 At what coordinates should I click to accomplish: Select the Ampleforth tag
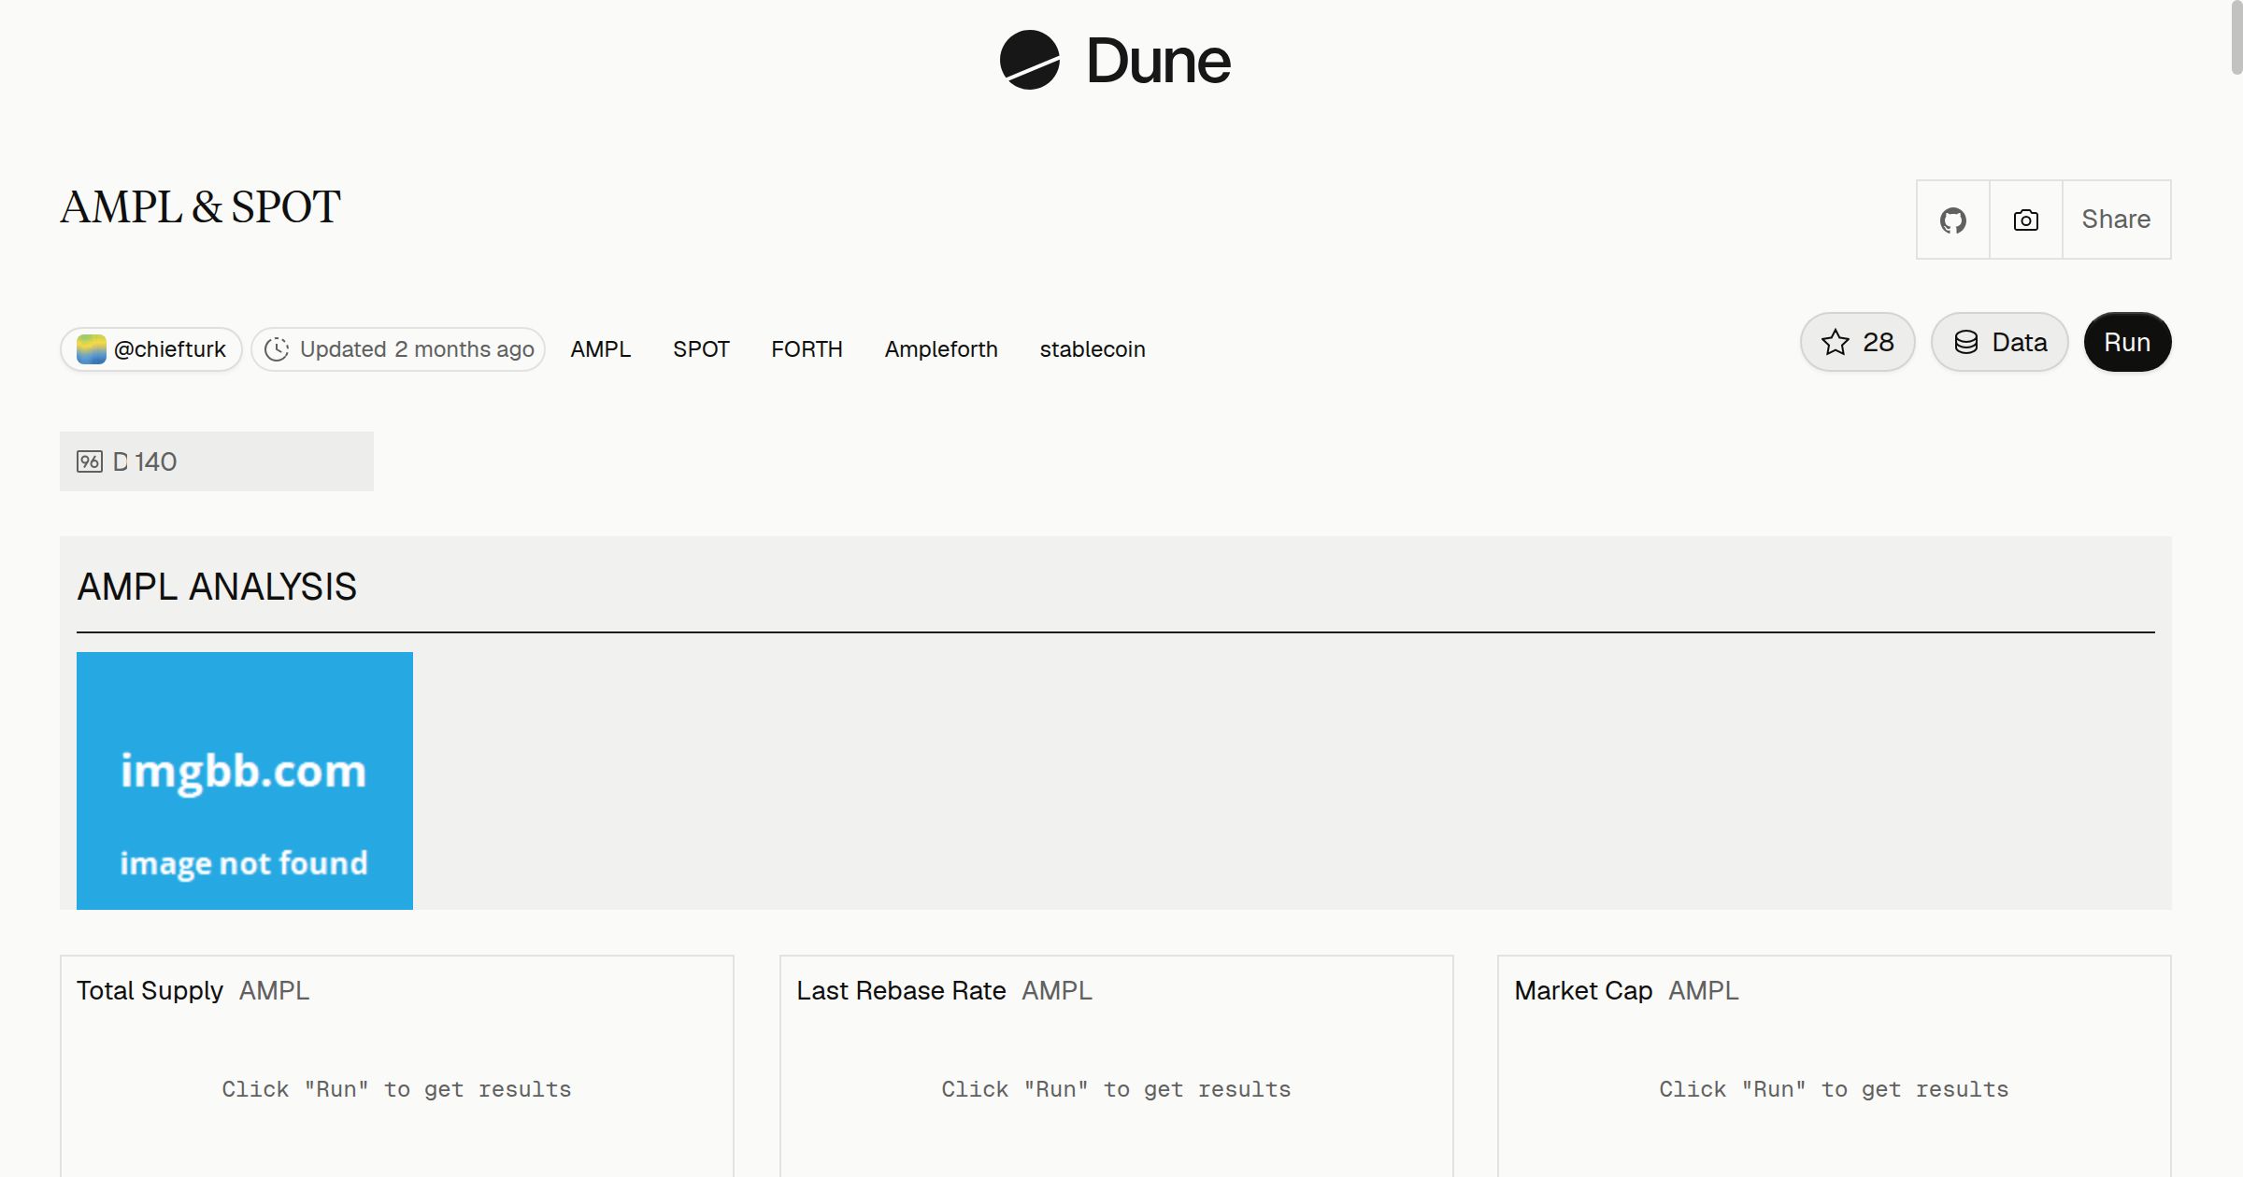point(941,349)
